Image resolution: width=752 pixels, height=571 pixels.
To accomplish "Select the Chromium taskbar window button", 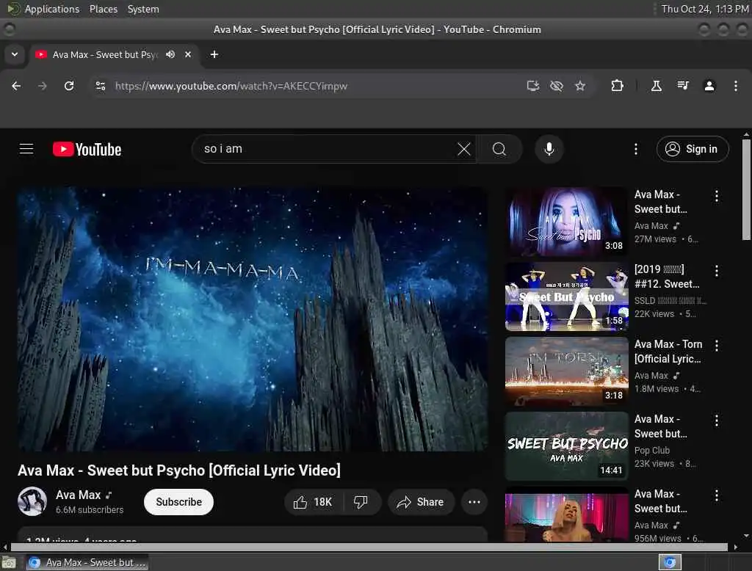I will tap(87, 562).
